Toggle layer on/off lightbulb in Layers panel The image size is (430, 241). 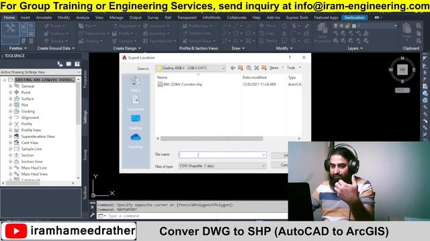pyautogui.click(x=335, y=26)
